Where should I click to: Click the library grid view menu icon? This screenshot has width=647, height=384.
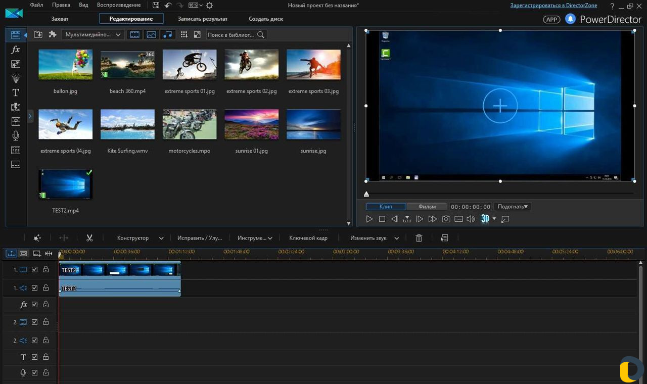(184, 34)
